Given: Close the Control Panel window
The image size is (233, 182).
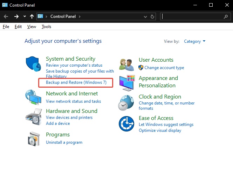Looking at the screenshot, I should point(227,5).
